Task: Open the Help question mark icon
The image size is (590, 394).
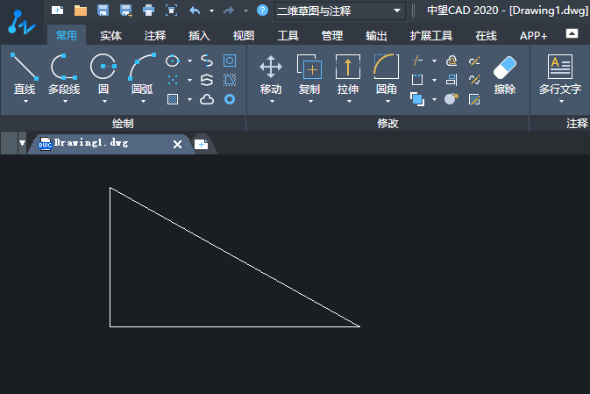Action: click(262, 11)
